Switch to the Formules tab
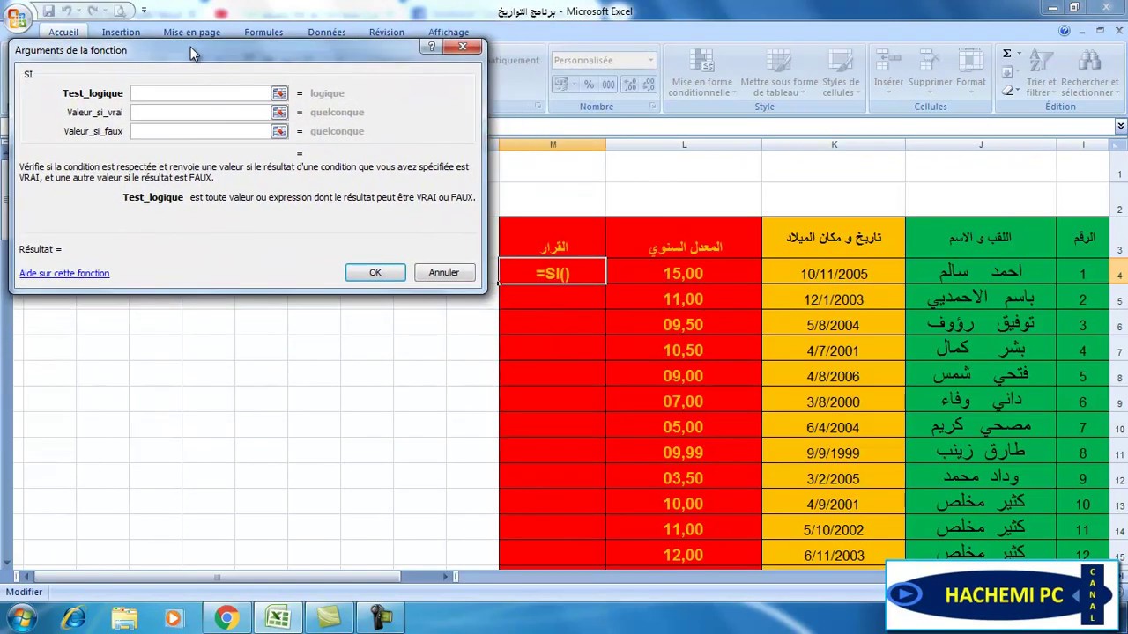The width and height of the screenshot is (1128, 634). (x=263, y=33)
